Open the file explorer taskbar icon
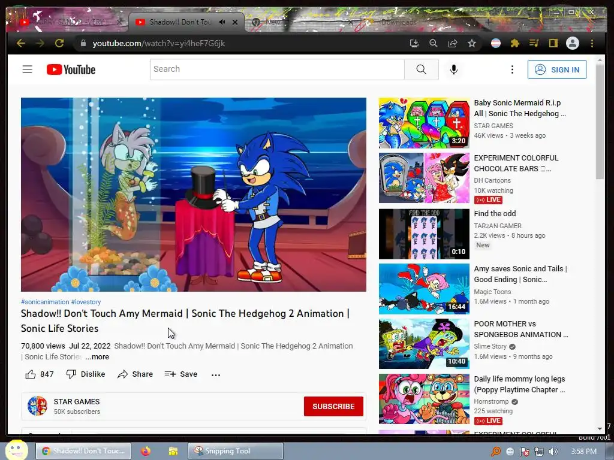614x460 pixels. click(x=173, y=451)
